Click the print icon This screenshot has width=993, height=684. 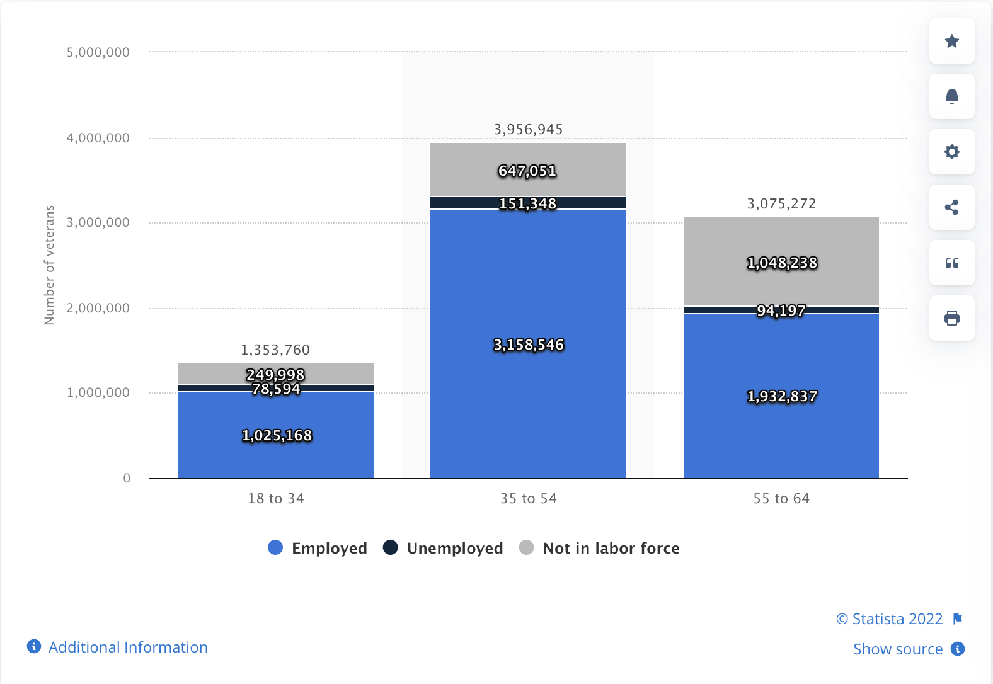click(952, 318)
